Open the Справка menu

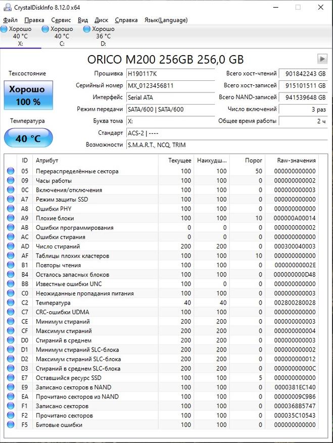pos(126,20)
